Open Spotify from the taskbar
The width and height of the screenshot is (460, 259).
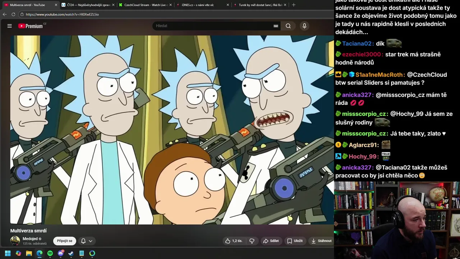click(50, 253)
